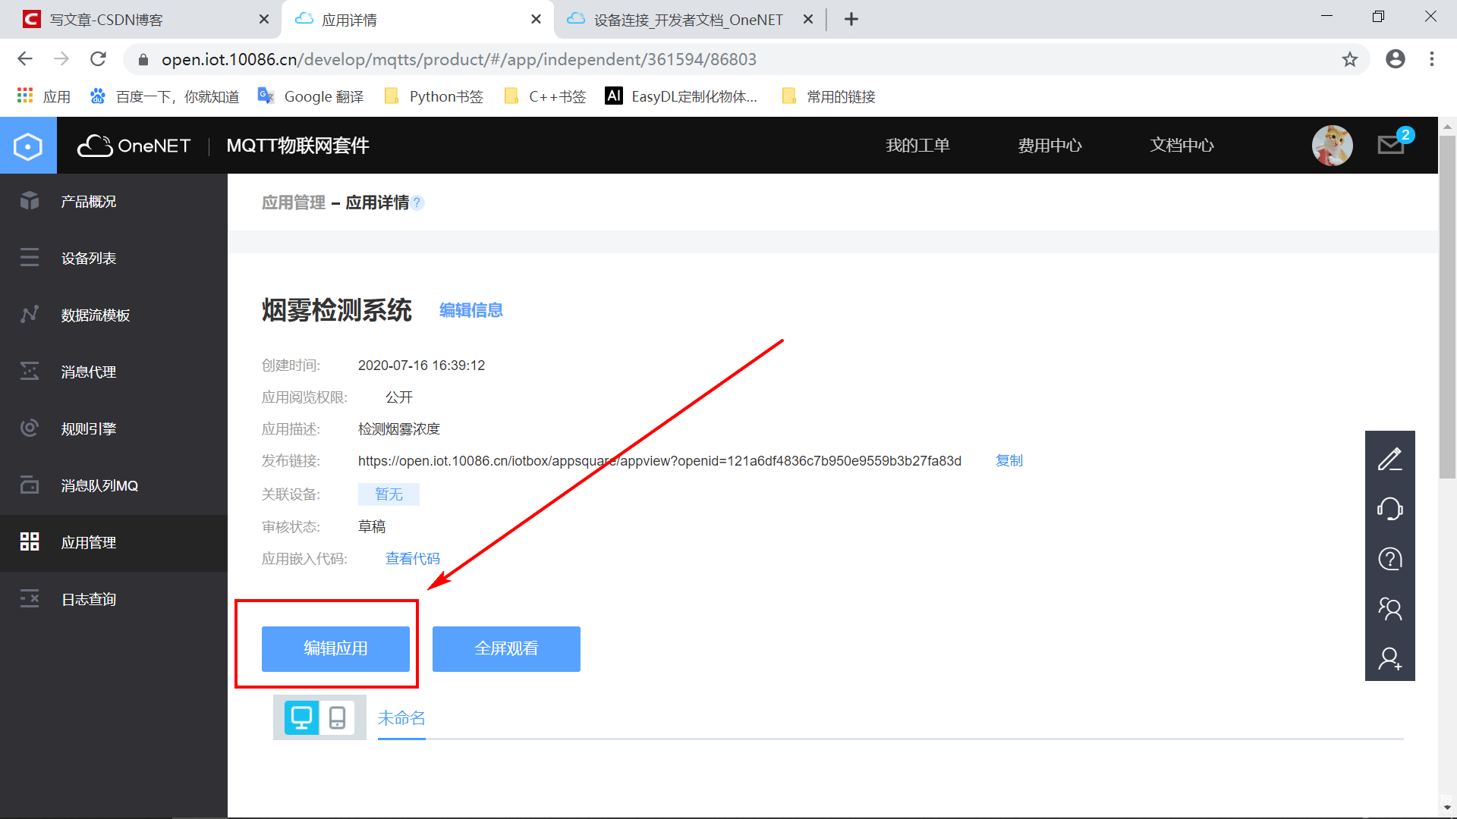Screen dimensions: 1457x819
Task: Open the headset customer service icon
Action: coord(1389,509)
